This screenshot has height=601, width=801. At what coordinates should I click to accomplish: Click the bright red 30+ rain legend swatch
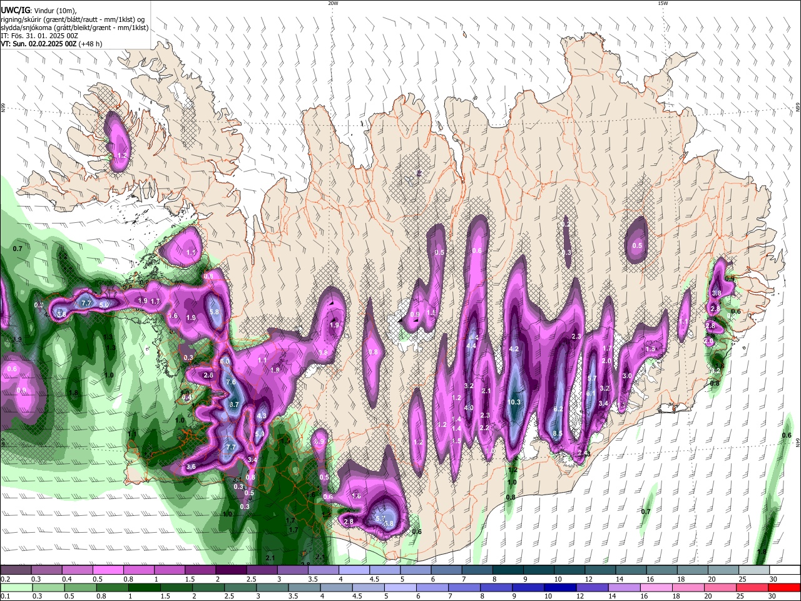[784, 587]
